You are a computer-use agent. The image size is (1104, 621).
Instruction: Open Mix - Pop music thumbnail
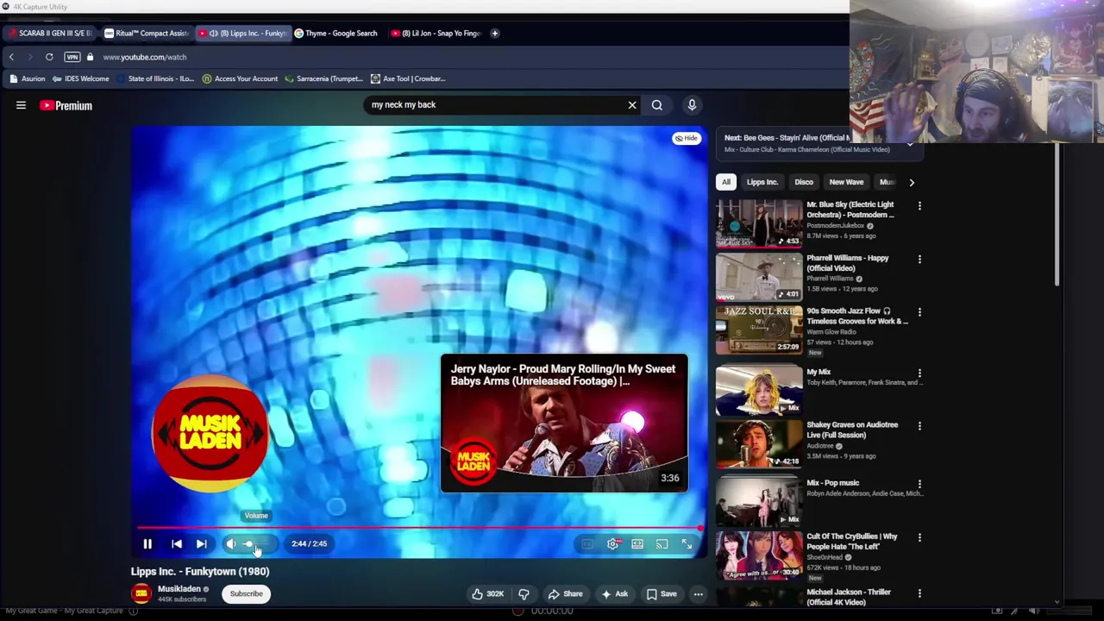(x=759, y=501)
